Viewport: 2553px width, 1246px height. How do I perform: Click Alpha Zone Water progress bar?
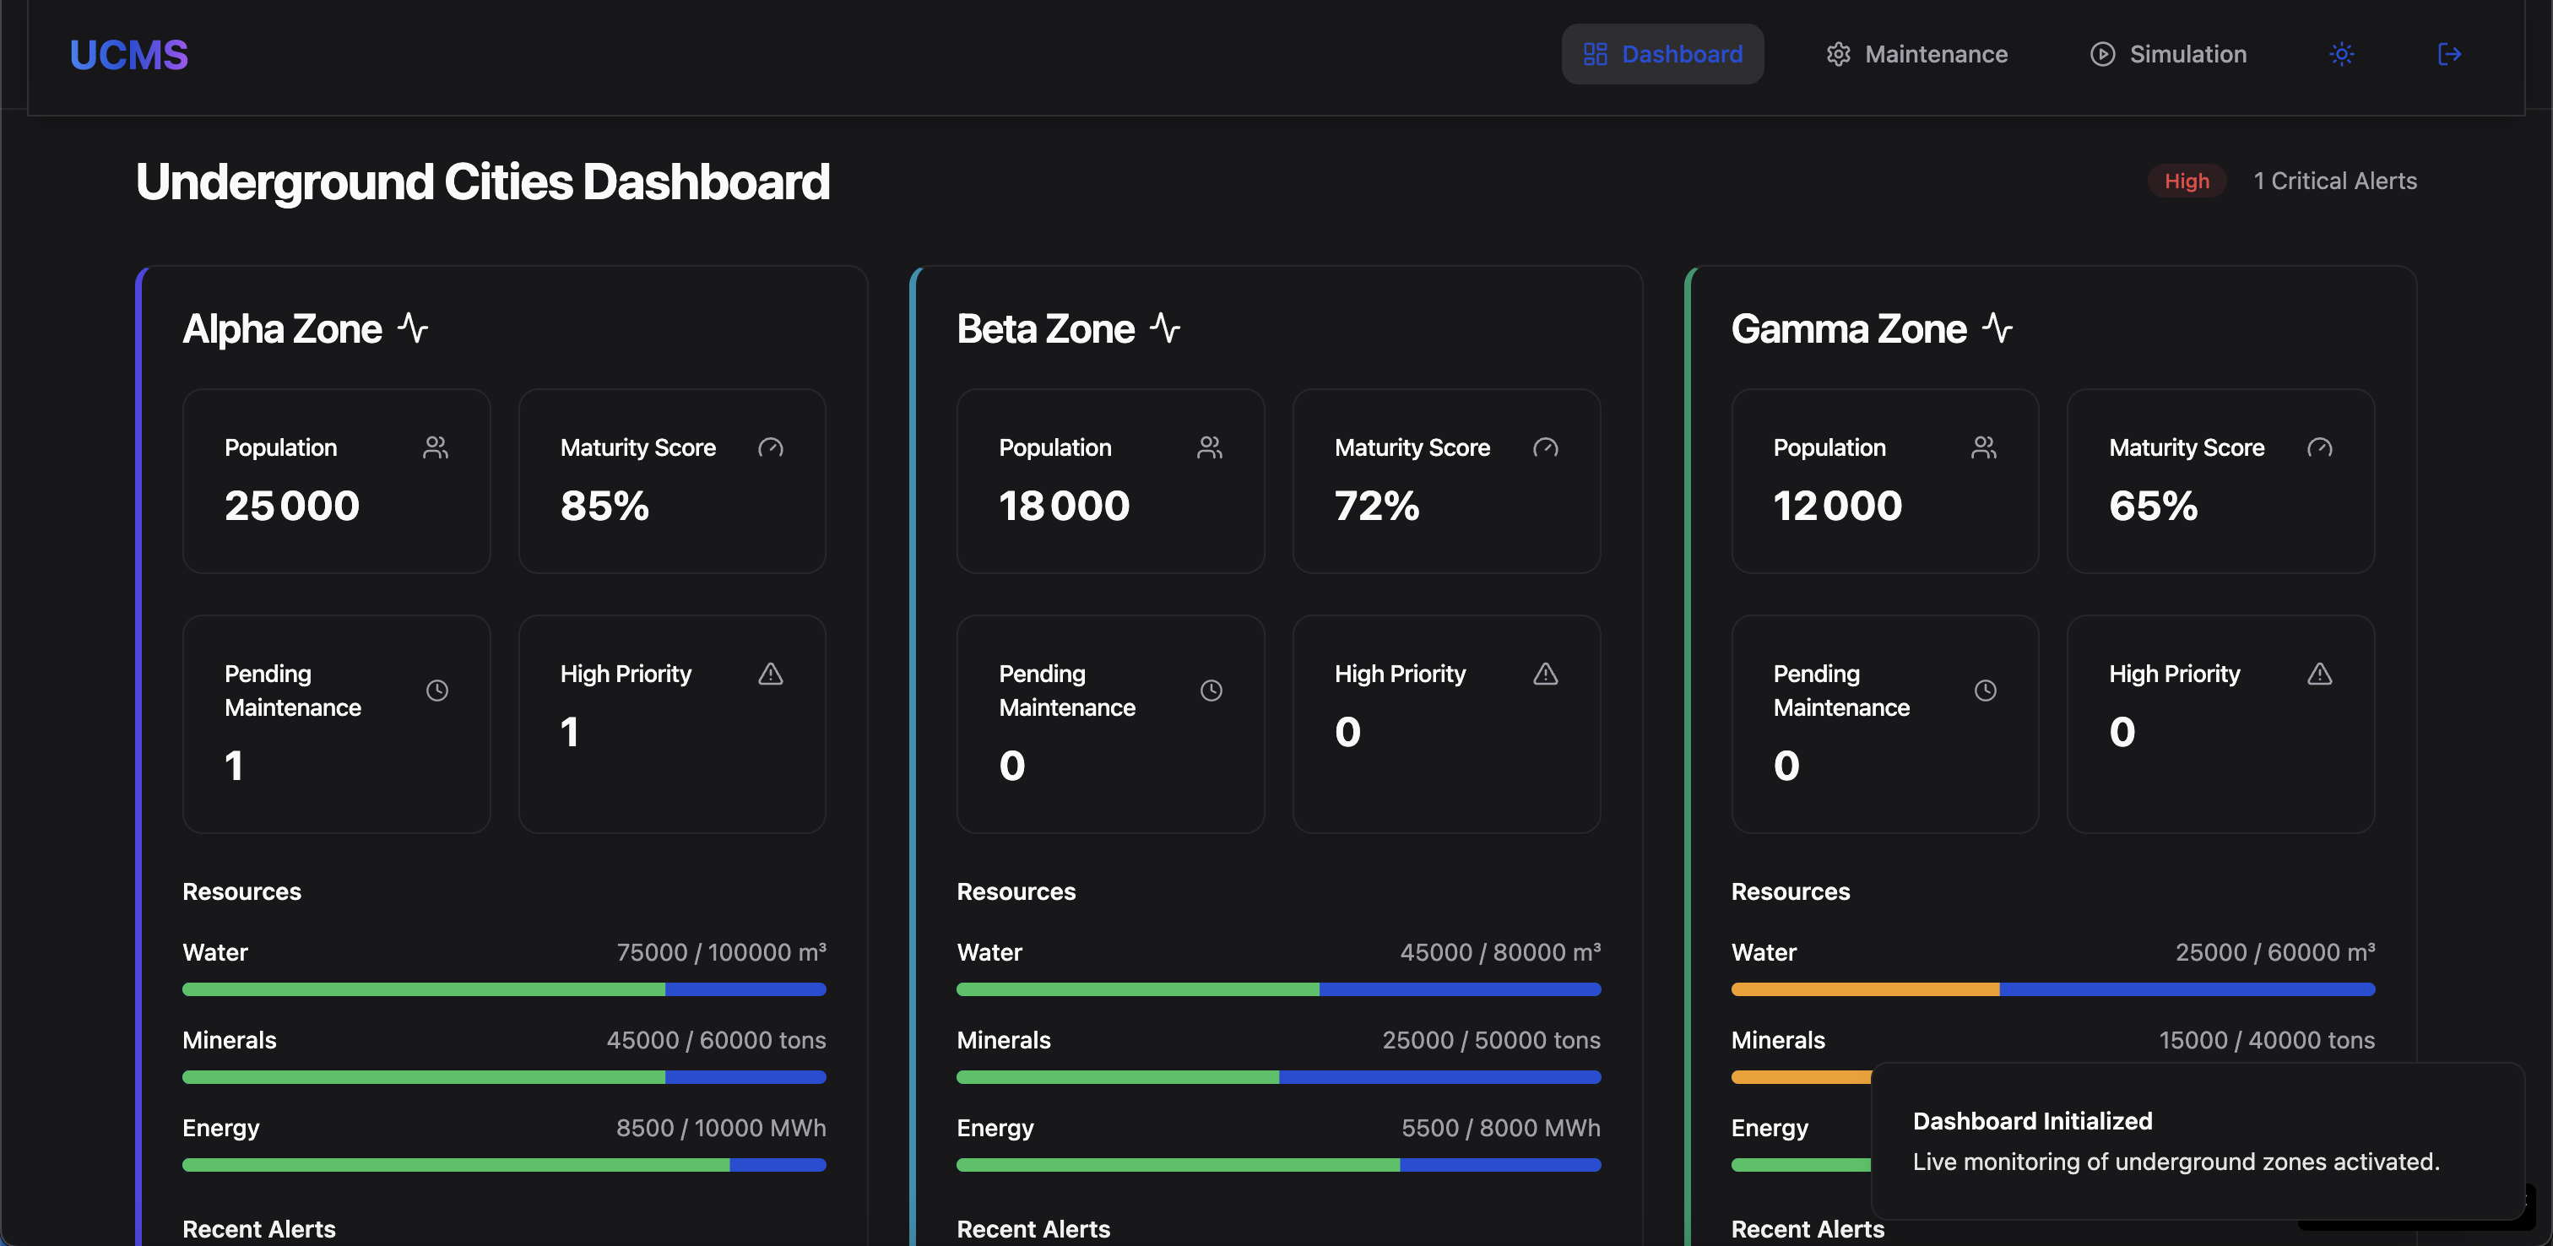coord(503,989)
